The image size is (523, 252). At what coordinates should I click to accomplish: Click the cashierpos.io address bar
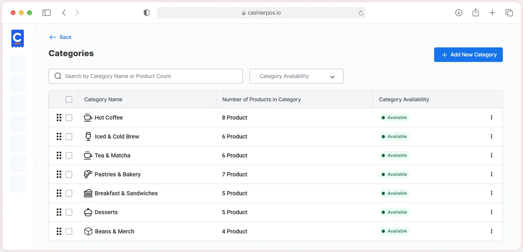(261, 13)
